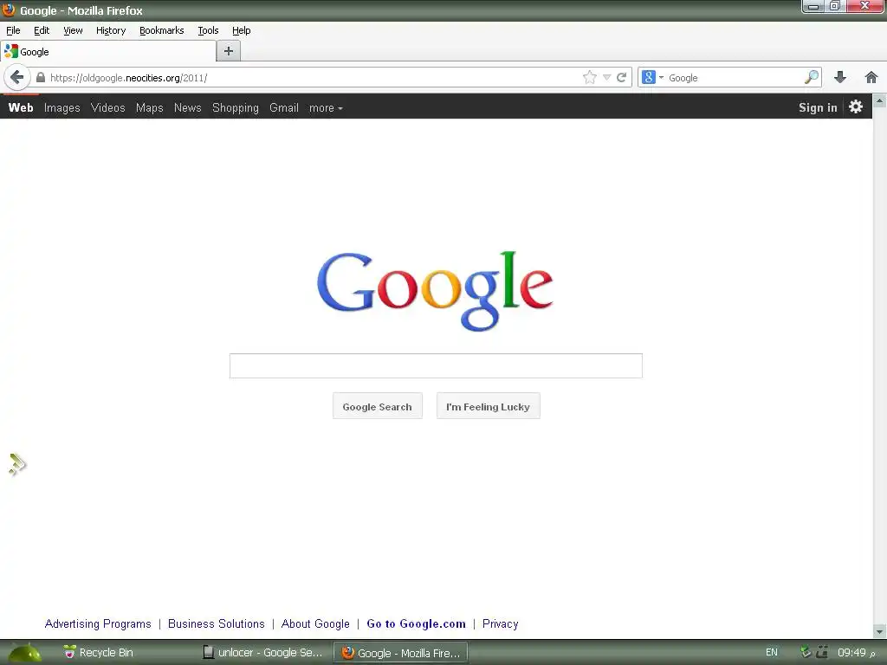Image resolution: width=887 pixels, height=665 pixels.
Task: Click the Web link in Google bar
Action: [21, 107]
